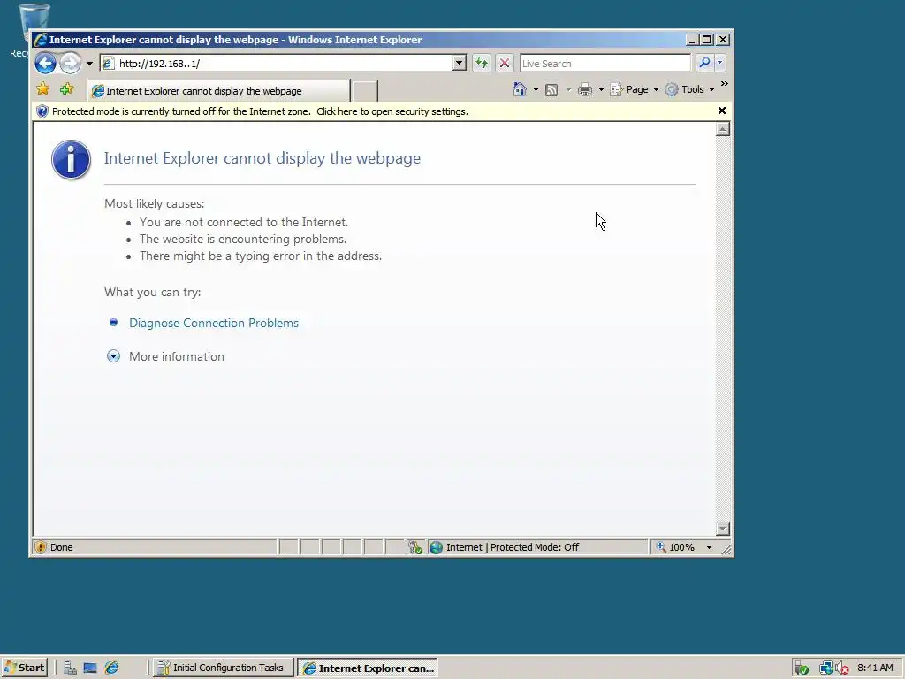Image resolution: width=905 pixels, height=679 pixels.
Task: Select the 'Internet Explorer cannot display' tab
Action: [219, 91]
